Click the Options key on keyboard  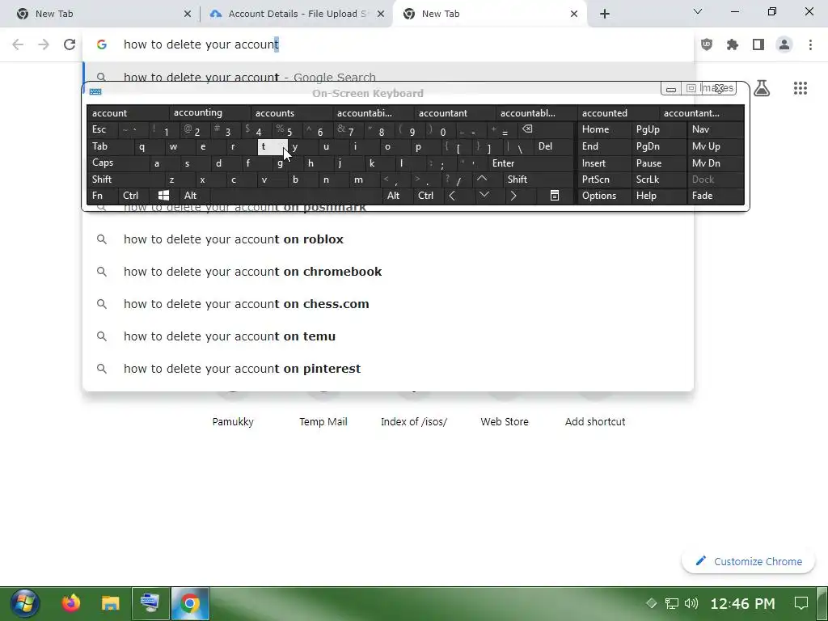[x=604, y=196]
